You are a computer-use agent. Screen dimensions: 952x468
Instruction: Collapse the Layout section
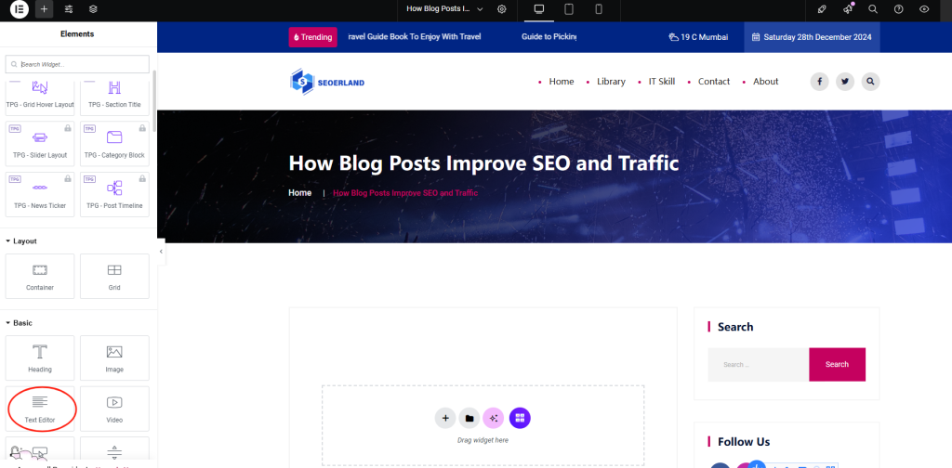24,241
